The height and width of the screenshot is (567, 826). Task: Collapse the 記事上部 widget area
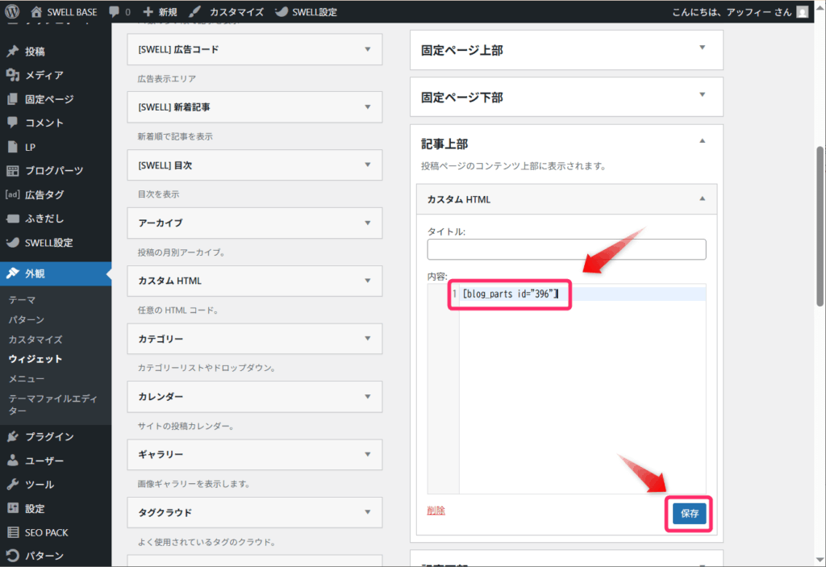click(702, 142)
